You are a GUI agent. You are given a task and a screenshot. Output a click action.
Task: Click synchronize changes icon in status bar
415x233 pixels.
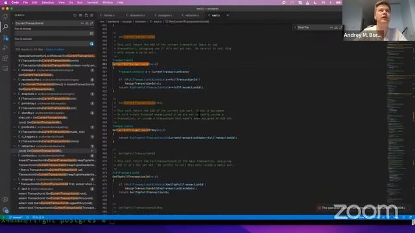click(27, 217)
